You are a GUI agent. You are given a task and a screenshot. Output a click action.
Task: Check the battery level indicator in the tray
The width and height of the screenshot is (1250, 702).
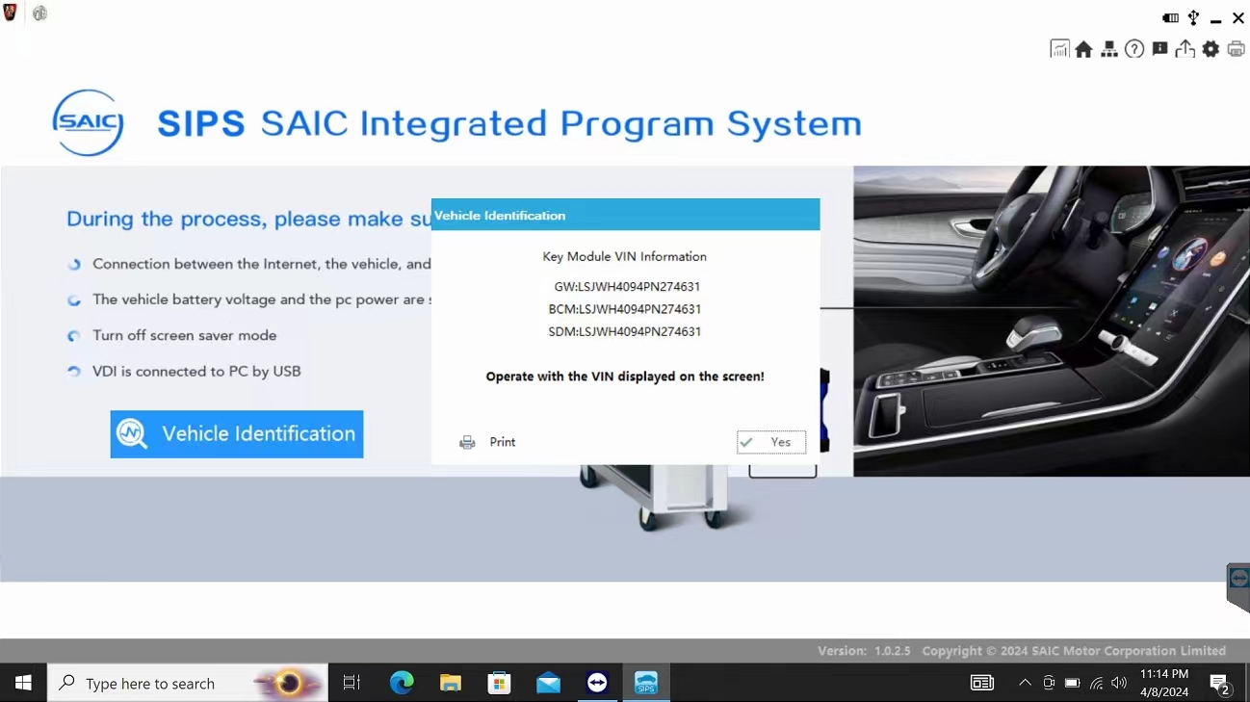click(1072, 683)
